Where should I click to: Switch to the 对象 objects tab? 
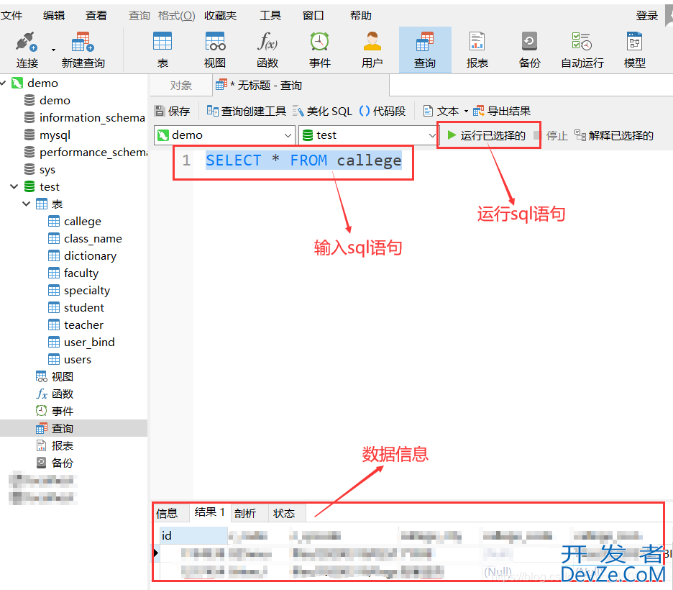click(x=180, y=86)
